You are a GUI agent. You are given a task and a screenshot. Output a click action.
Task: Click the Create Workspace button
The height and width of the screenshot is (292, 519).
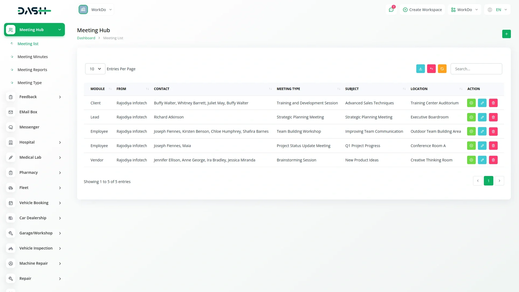click(422, 10)
